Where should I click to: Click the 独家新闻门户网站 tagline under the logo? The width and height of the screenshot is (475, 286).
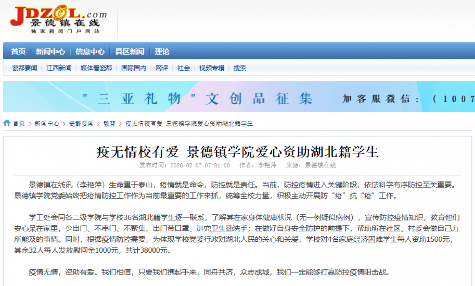(x=65, y=31)
